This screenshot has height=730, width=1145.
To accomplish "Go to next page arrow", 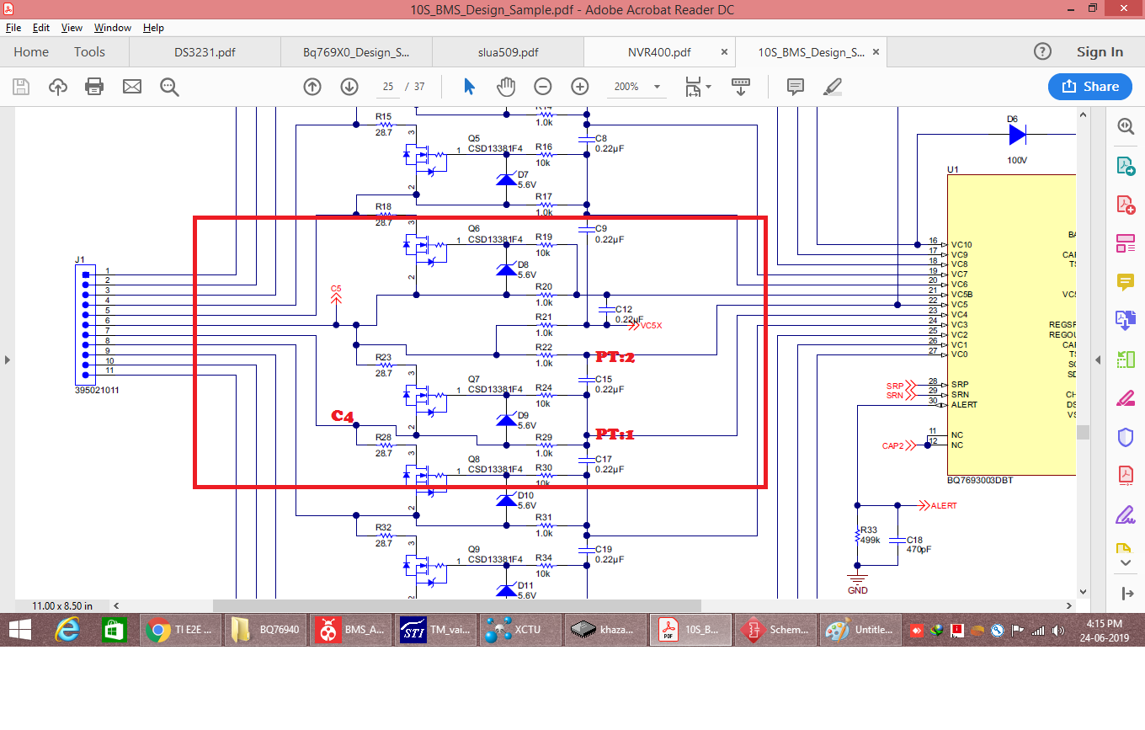I will coord(349,86).
